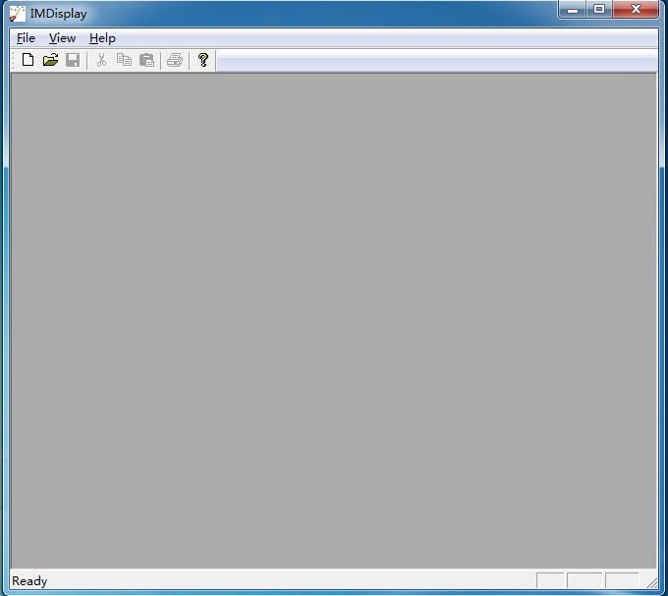668x596 pixels.
Task: Select the Cut scissors icon
Action: (100, 60)
